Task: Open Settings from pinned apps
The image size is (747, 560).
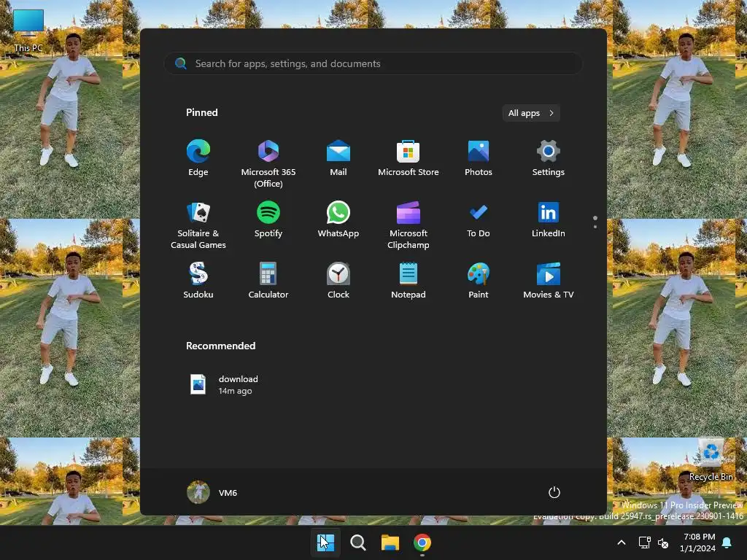Action: [549, 158]
